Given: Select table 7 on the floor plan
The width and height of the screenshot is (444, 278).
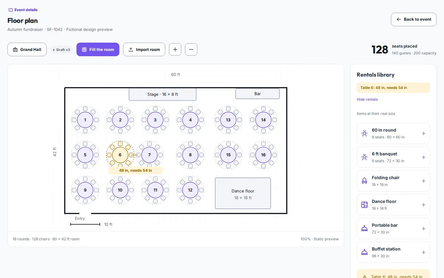Looking at the screenshot, I should click(x=150, y=155).
